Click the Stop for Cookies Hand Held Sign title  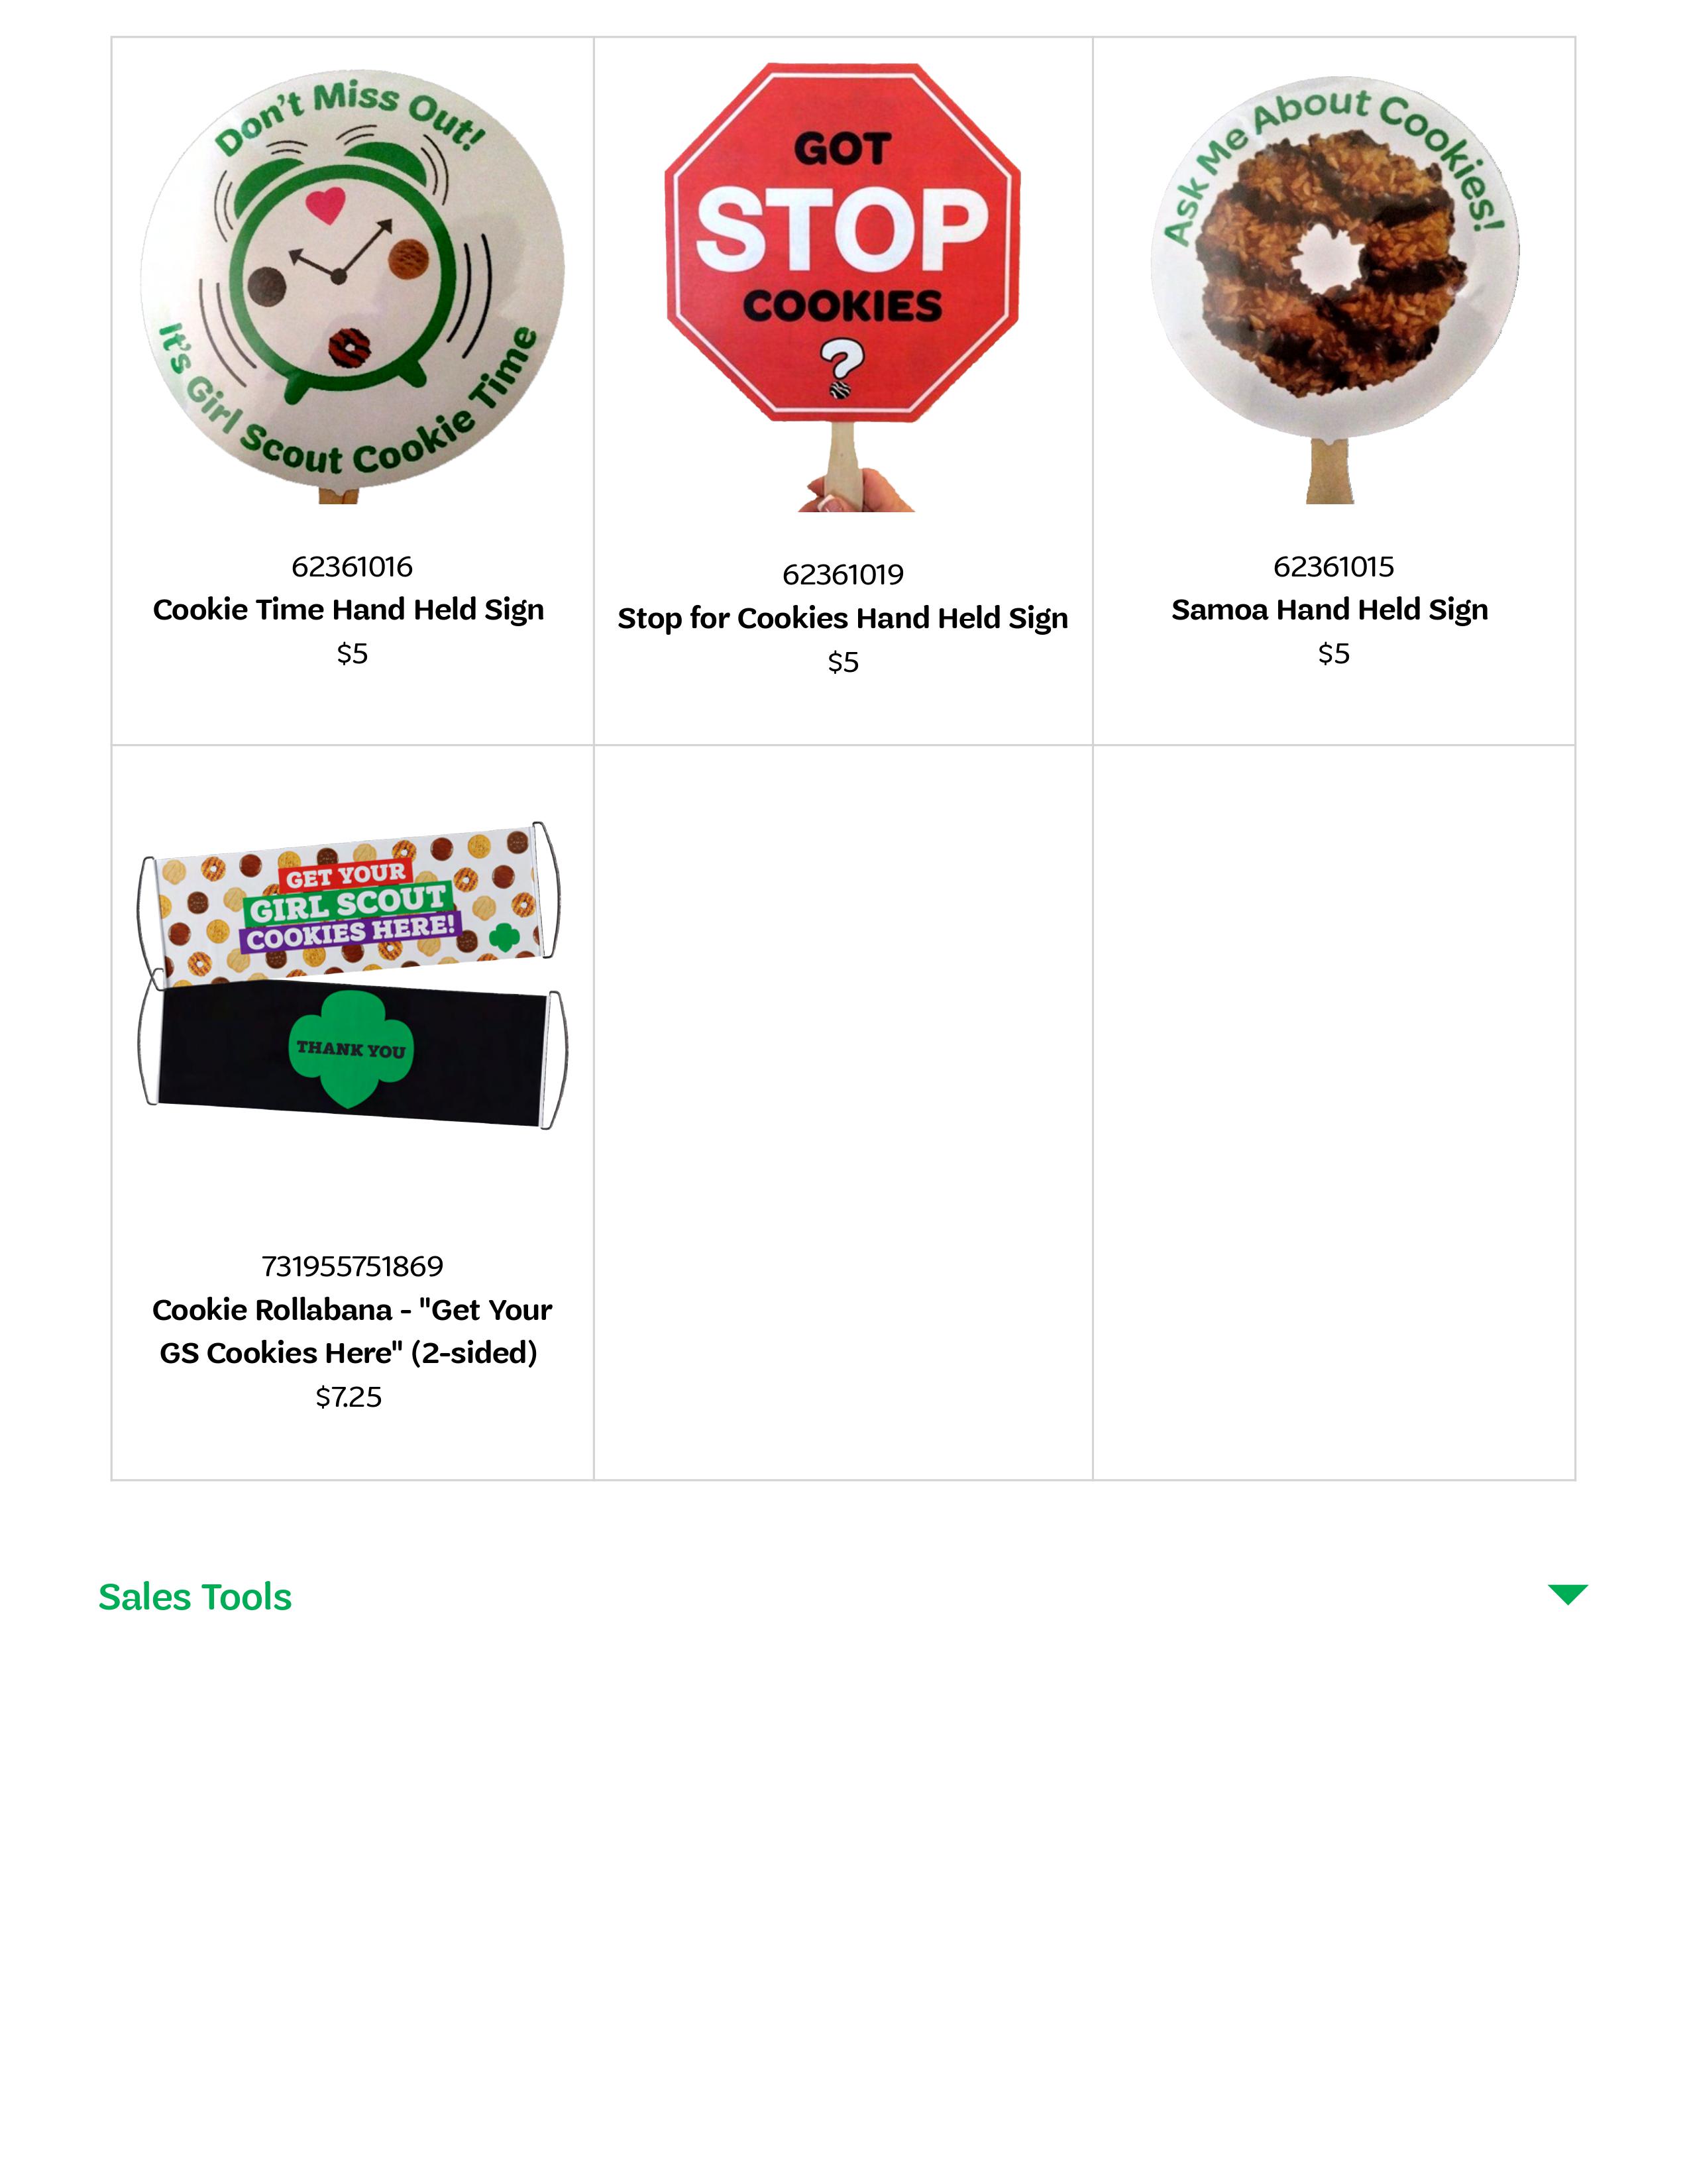tap(843, 619)
